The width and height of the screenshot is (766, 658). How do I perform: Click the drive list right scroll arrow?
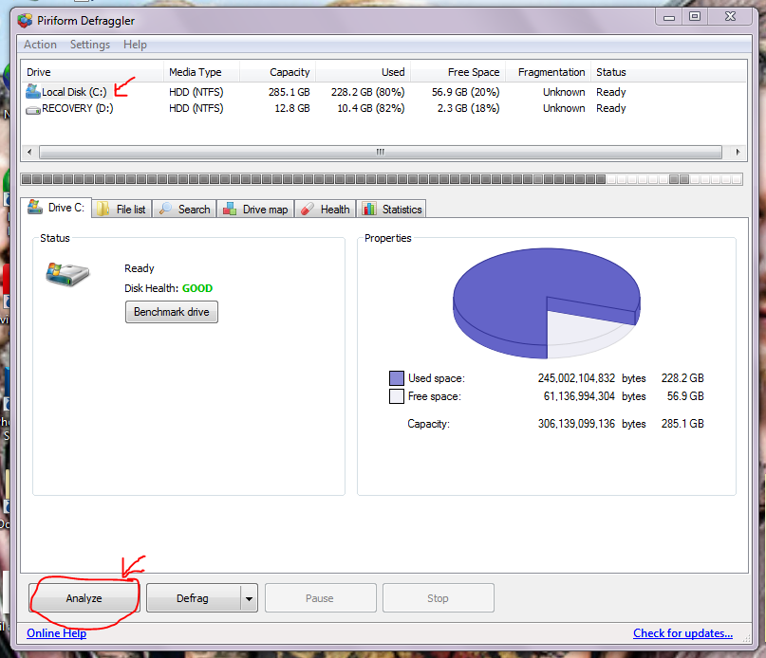point(738,153)
